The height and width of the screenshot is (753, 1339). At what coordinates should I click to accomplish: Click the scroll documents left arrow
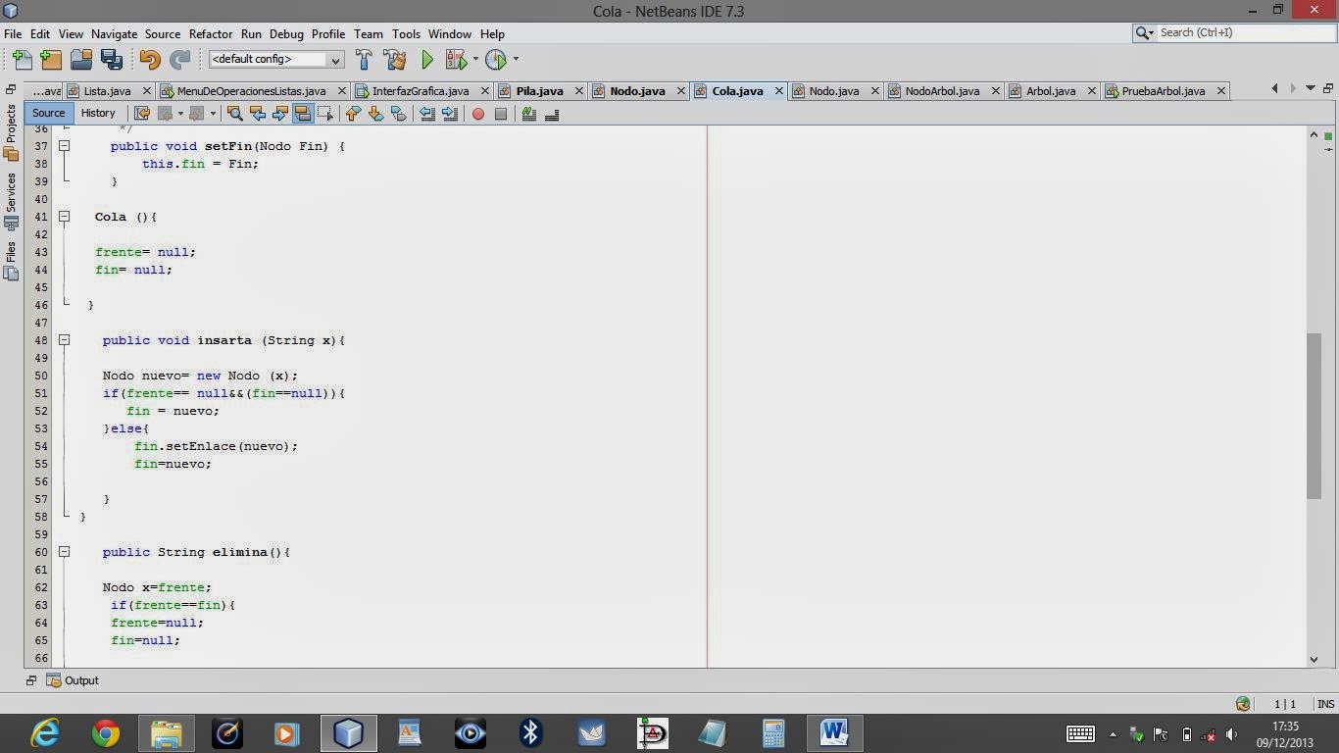pyautogui.click(x=1275, y=88)
